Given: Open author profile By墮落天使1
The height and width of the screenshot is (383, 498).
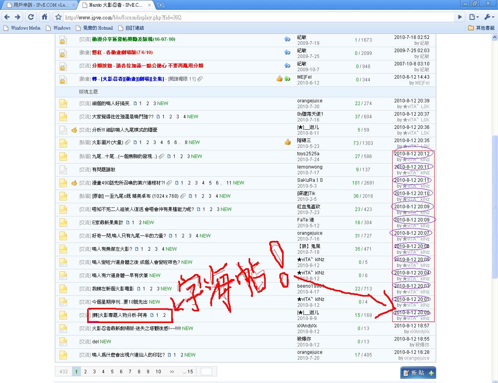Looking at the screenshot, I should [310, 114].
